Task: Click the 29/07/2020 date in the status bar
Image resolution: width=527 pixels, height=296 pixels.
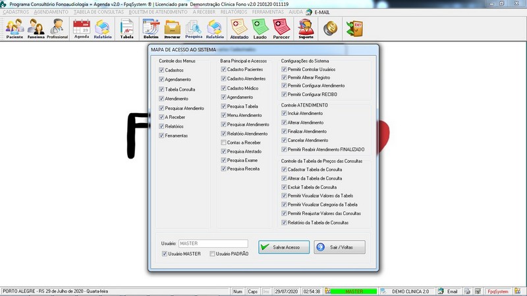Action: [x=287, y=291]
